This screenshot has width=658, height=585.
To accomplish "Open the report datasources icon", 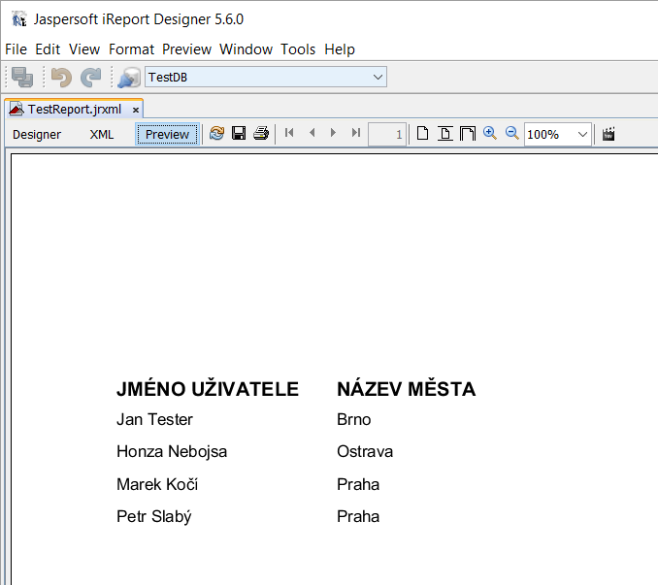I will click(128, 78).
